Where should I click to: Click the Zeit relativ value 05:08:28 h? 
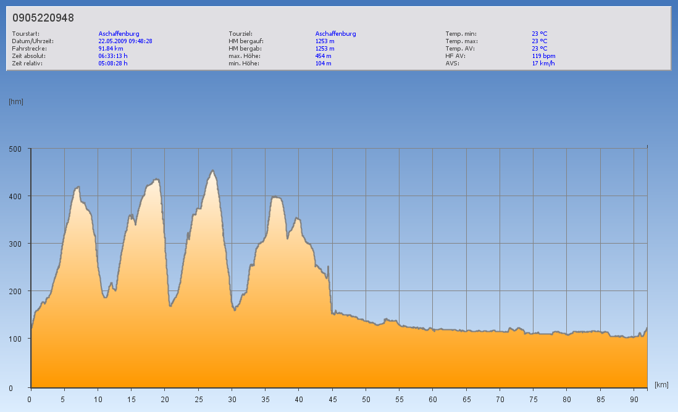(113, 64)
